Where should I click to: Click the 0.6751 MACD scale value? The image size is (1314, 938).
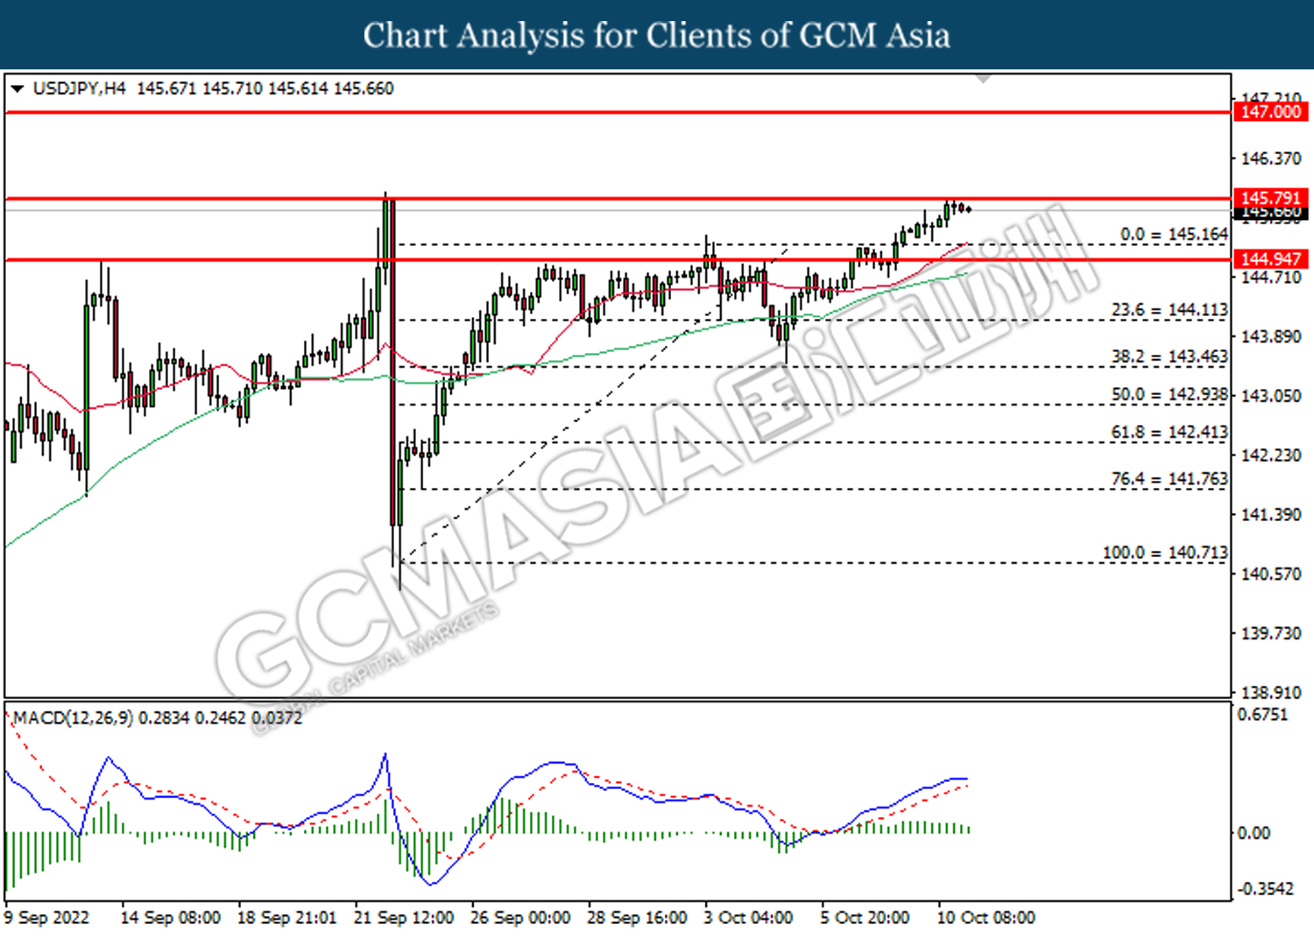point(1262,715)
